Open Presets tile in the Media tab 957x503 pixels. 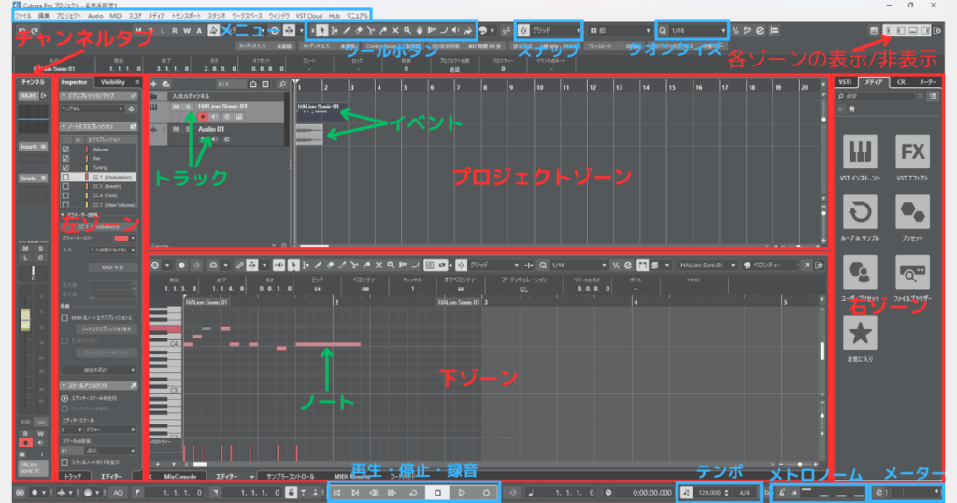click(x=912, y=212)
